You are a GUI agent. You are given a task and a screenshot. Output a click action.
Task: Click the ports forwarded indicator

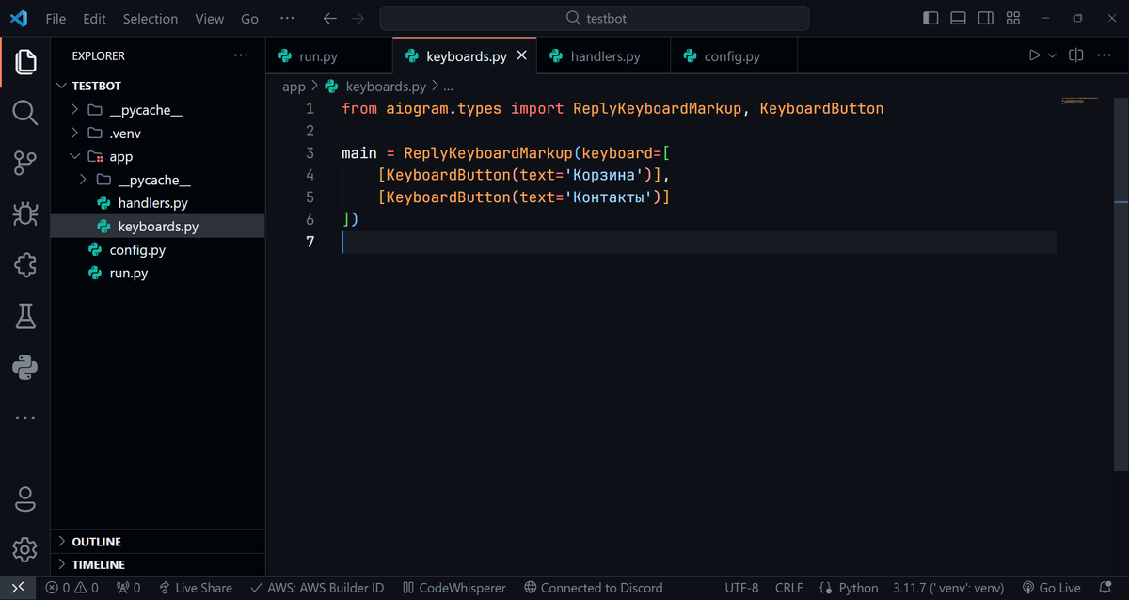128,588
